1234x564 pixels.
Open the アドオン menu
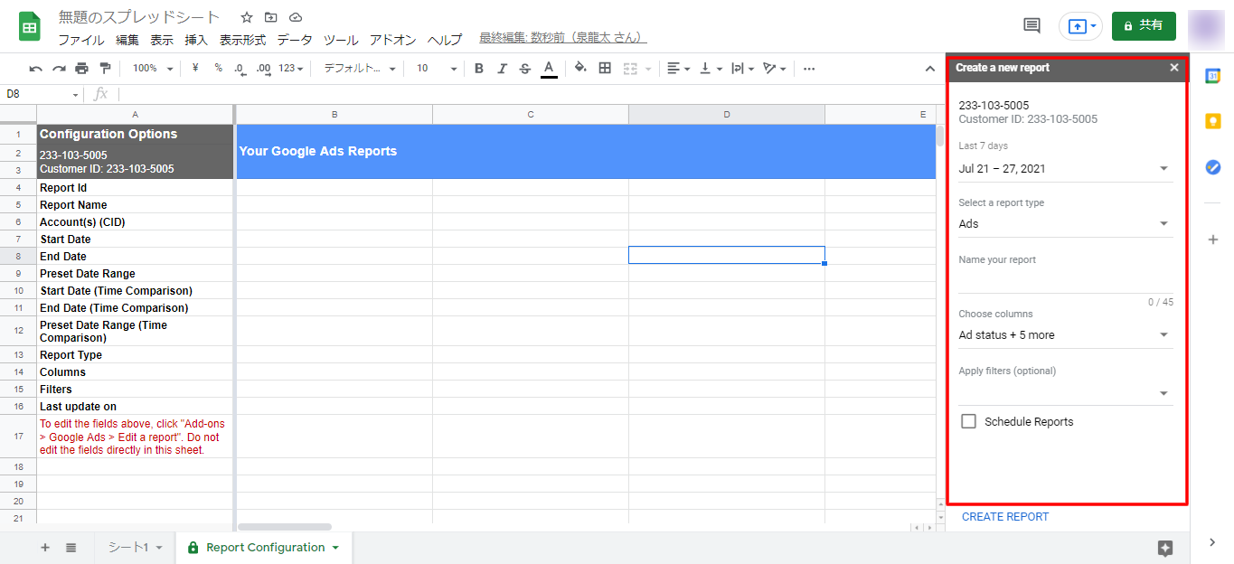[x=393, y=40]
